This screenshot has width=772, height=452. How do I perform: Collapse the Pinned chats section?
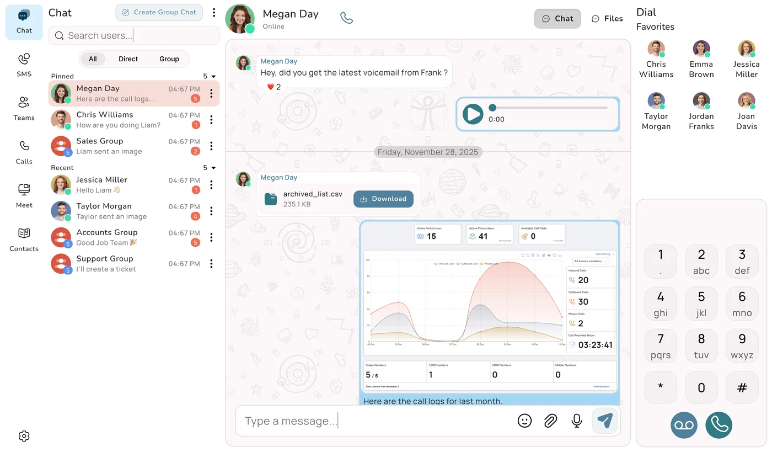point(213,77)
